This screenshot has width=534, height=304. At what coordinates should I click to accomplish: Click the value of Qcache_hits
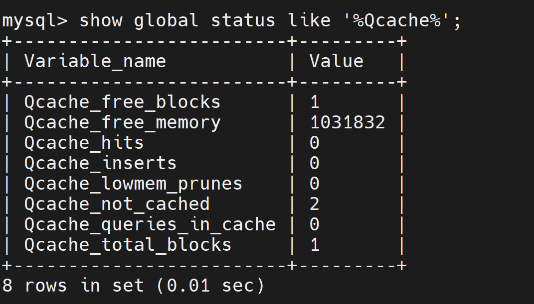315,143
